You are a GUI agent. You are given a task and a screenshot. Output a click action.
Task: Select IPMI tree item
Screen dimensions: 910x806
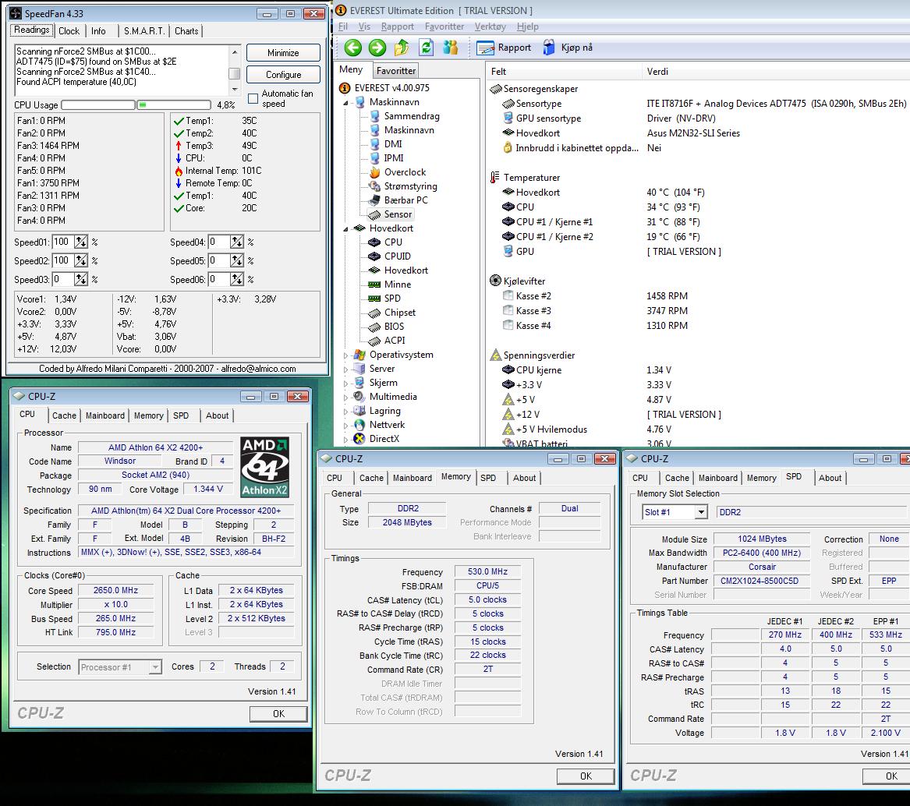click(387, 157)
